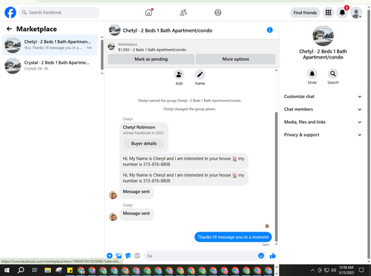The height and width of the screenshot is (276, 371).
Task: Attach a photo using the image icon
Action: click(119, 256)
